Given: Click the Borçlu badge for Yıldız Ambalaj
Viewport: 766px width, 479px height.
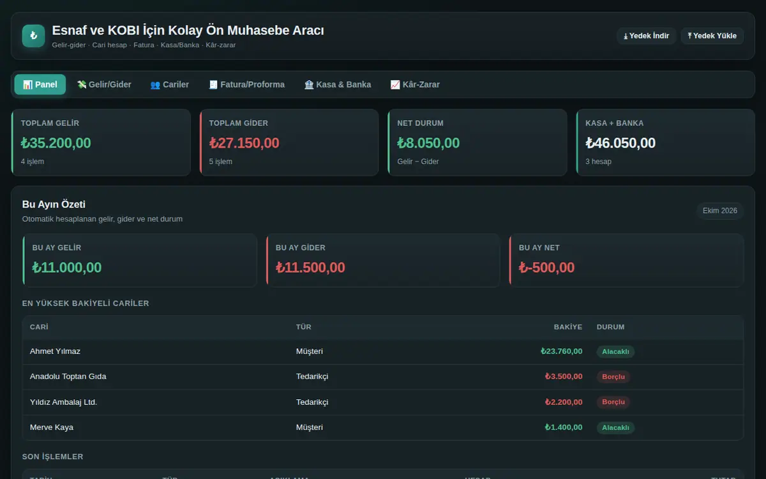Looking at the screenshot, I should pyautogui.click(x=613, y=402).
